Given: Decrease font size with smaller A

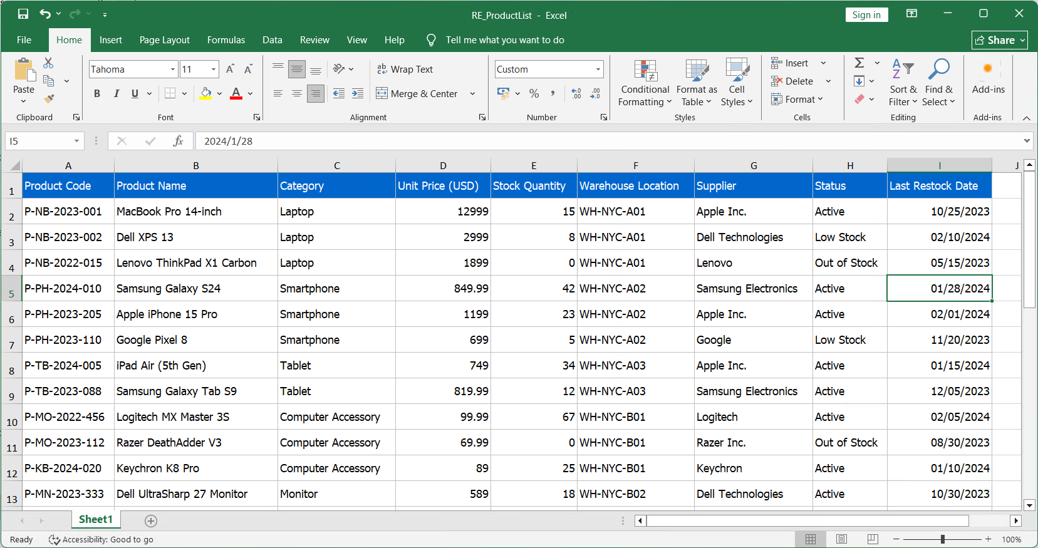Looking at the screenshot, I should point(248,69).
